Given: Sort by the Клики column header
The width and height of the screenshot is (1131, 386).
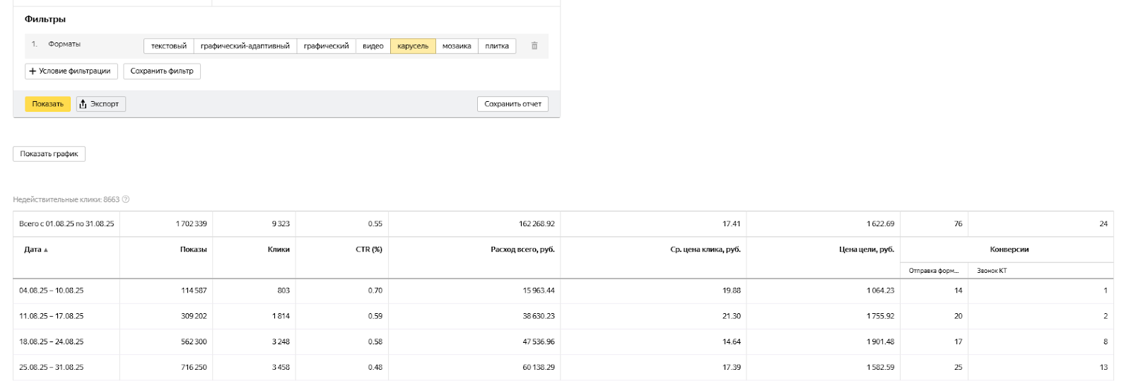Looking at the screenshot, I should pos(279,250).
